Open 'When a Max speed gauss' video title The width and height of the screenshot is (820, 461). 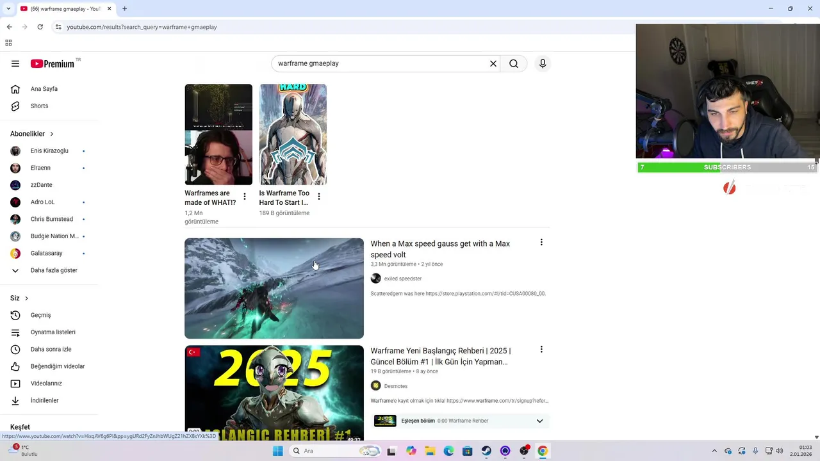440,249
